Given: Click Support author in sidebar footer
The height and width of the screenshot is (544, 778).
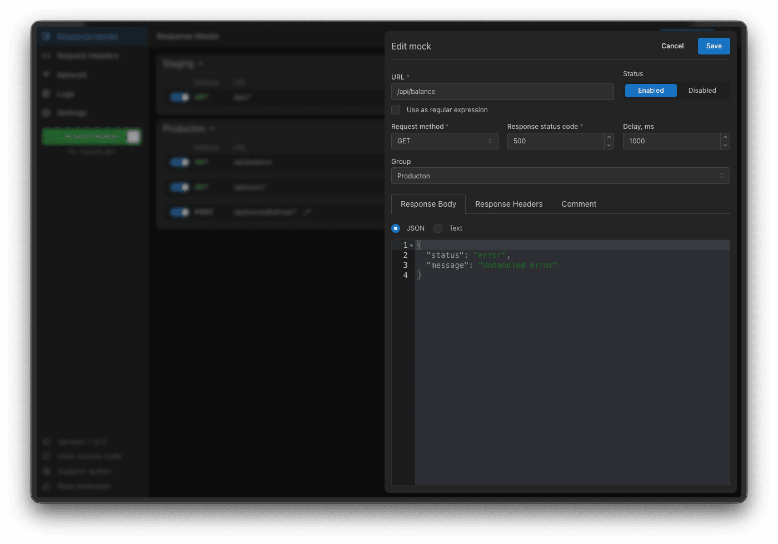Looking at the screenshot, I should pos(84,471).
